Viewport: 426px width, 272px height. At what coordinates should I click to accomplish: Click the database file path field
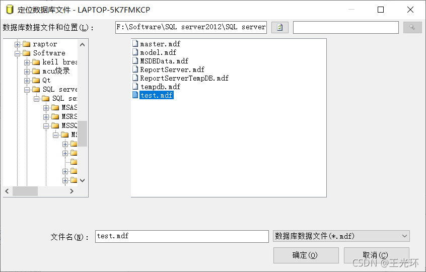pos(191,27)
